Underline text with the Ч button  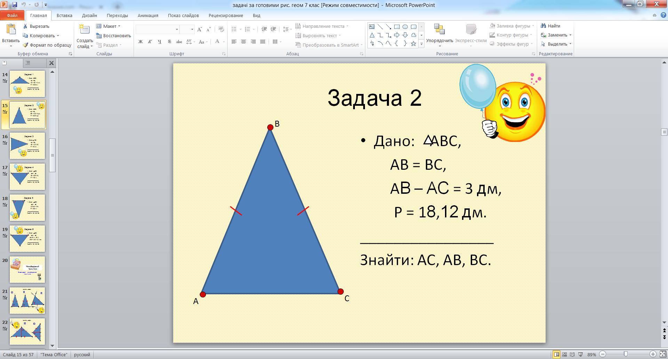(x=160, y=42)
